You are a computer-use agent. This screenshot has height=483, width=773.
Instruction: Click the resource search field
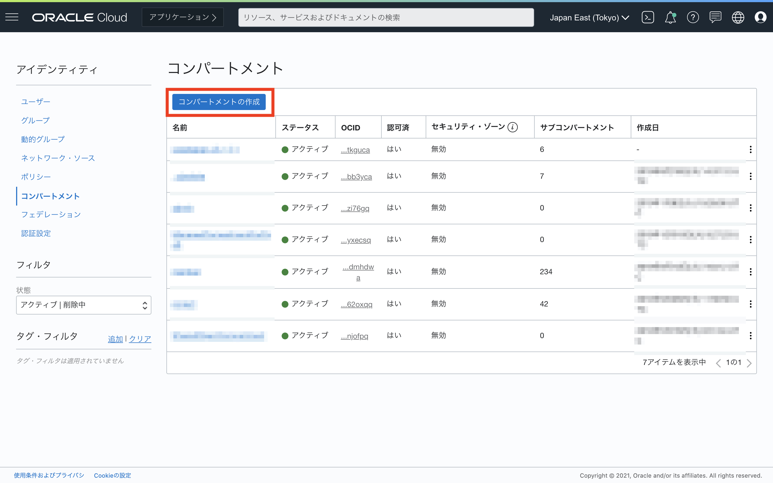click(385, 17)
